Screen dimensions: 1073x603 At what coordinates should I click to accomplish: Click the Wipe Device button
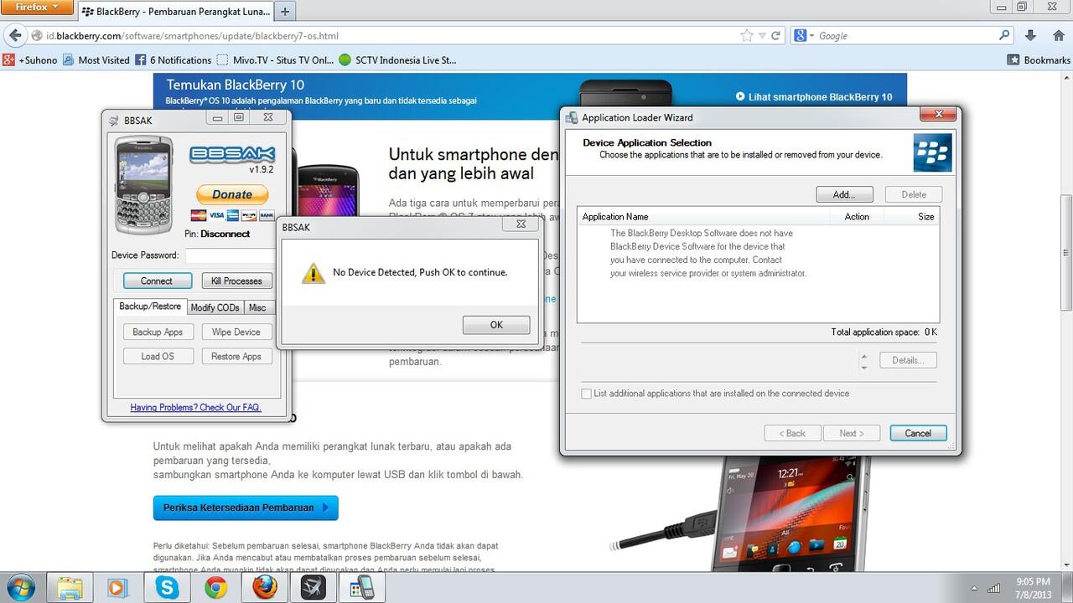236,332
